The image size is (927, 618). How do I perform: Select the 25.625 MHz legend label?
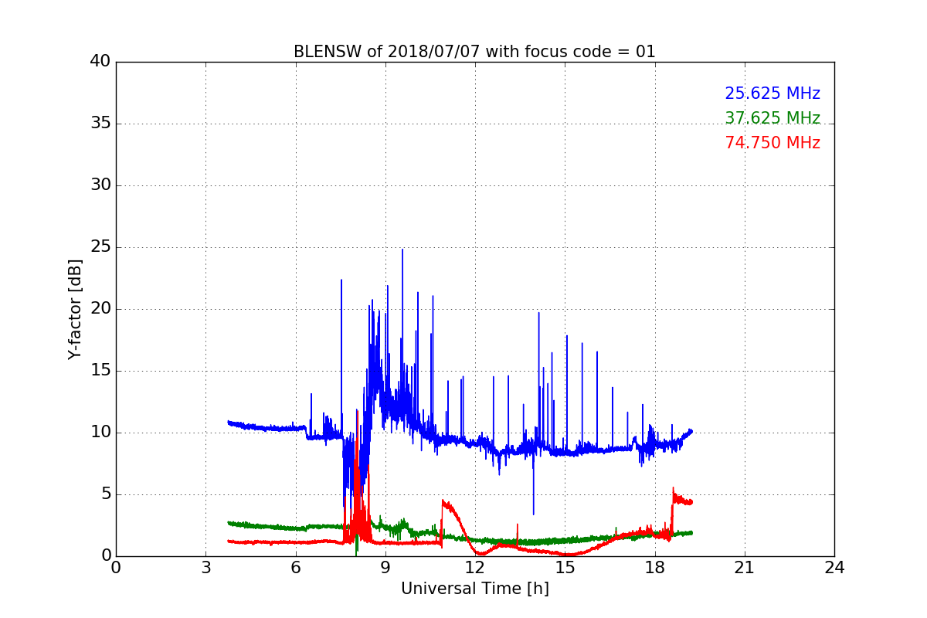772,93
